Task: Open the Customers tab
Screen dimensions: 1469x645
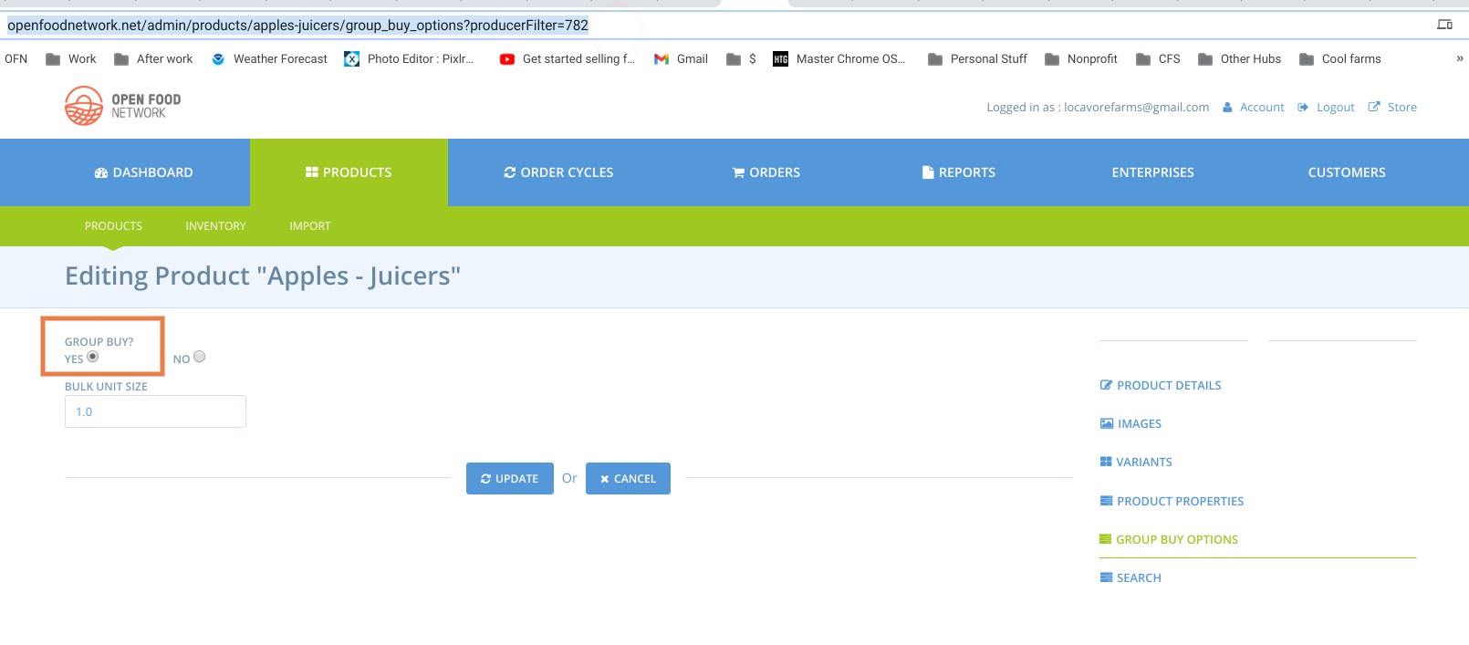Action: [x=1347, y=172]
